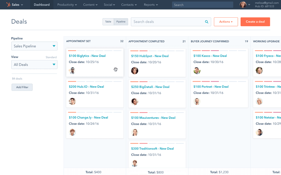281x175 pixels.
Task: Open the $300 Traditionsoft - New Deal link
Action: 152,149
